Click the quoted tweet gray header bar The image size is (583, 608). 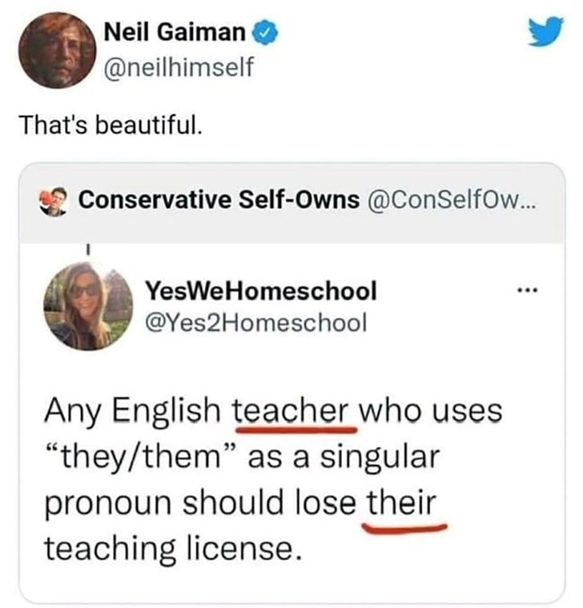292,202
